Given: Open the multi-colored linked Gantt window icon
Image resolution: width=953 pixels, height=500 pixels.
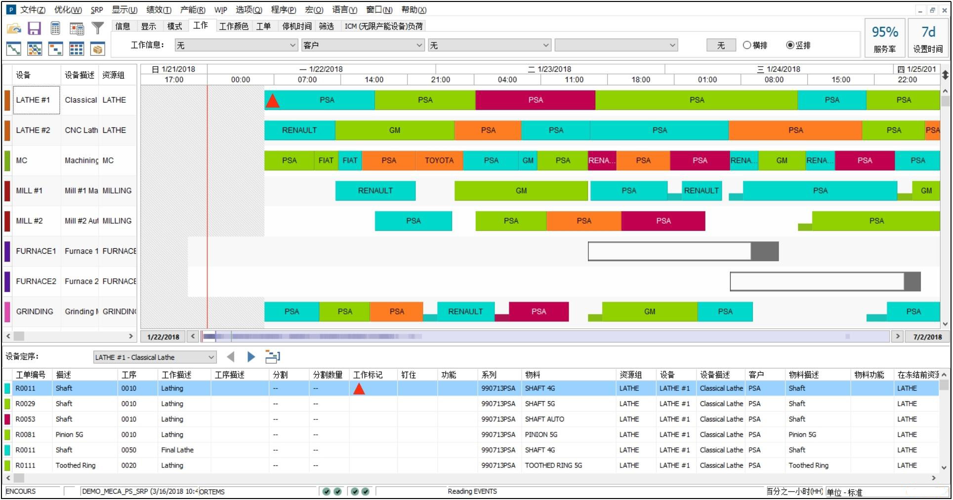Looking at the screenshot, I should tap(35, 48).
